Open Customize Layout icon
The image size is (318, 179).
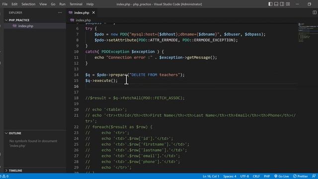(288, 4)
